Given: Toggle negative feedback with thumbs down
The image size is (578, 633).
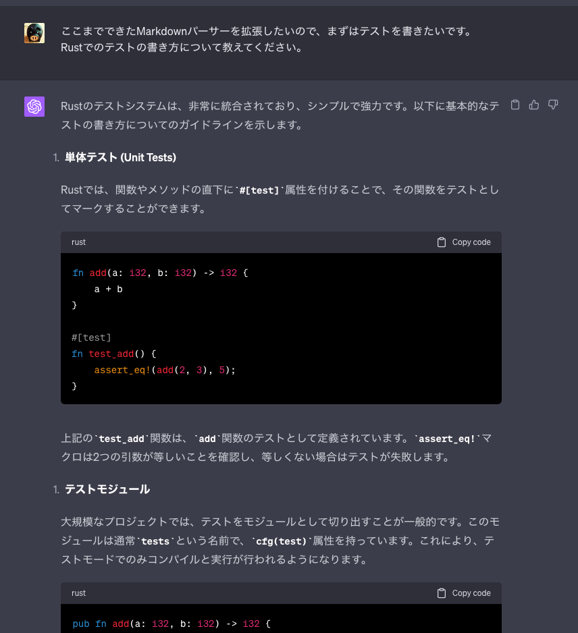Looking at the screenshot, I should click(553, 105).
